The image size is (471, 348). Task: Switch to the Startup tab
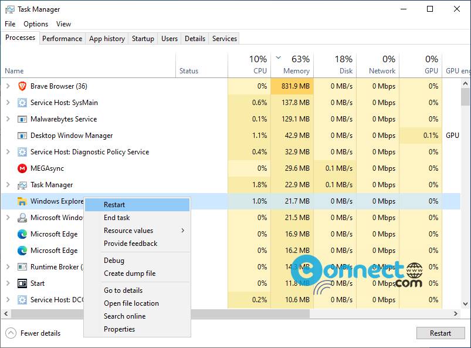pos(143,39)
